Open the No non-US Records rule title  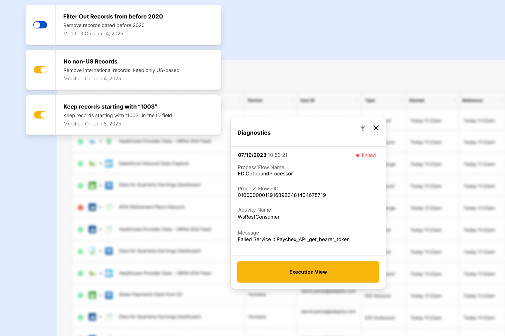click(x=90, y=61)
